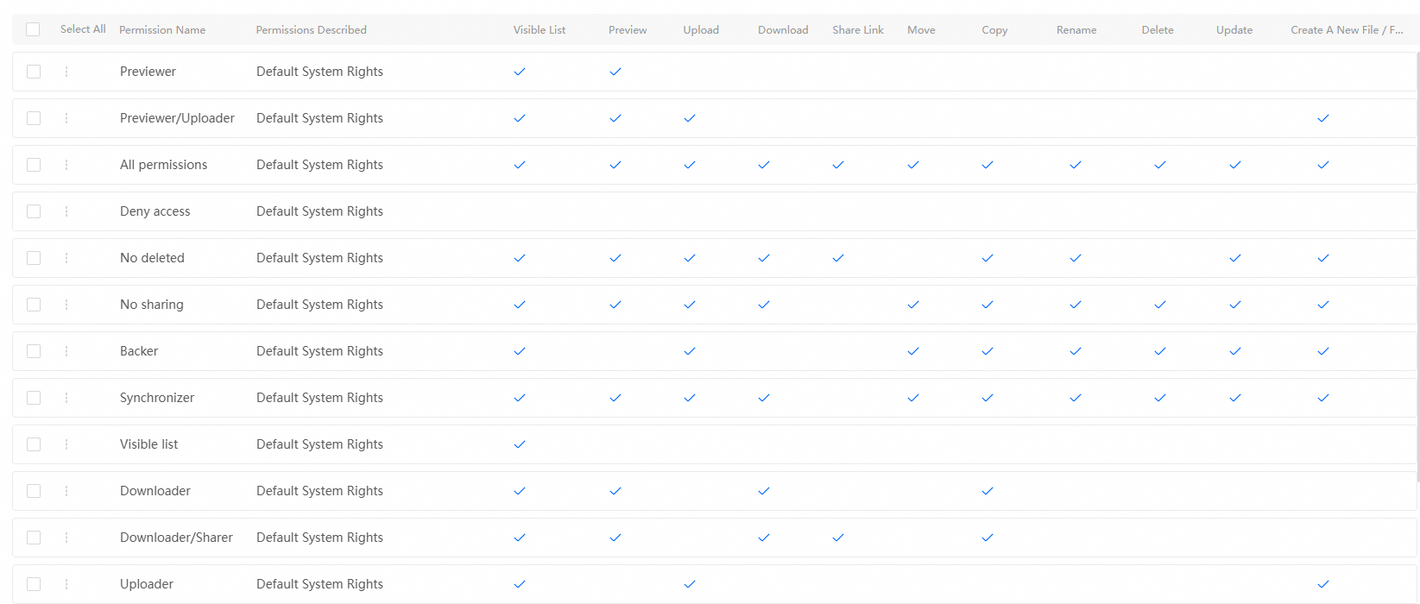Check the Backer row checkbox
Screen dimensions: 1420x604
34,351
